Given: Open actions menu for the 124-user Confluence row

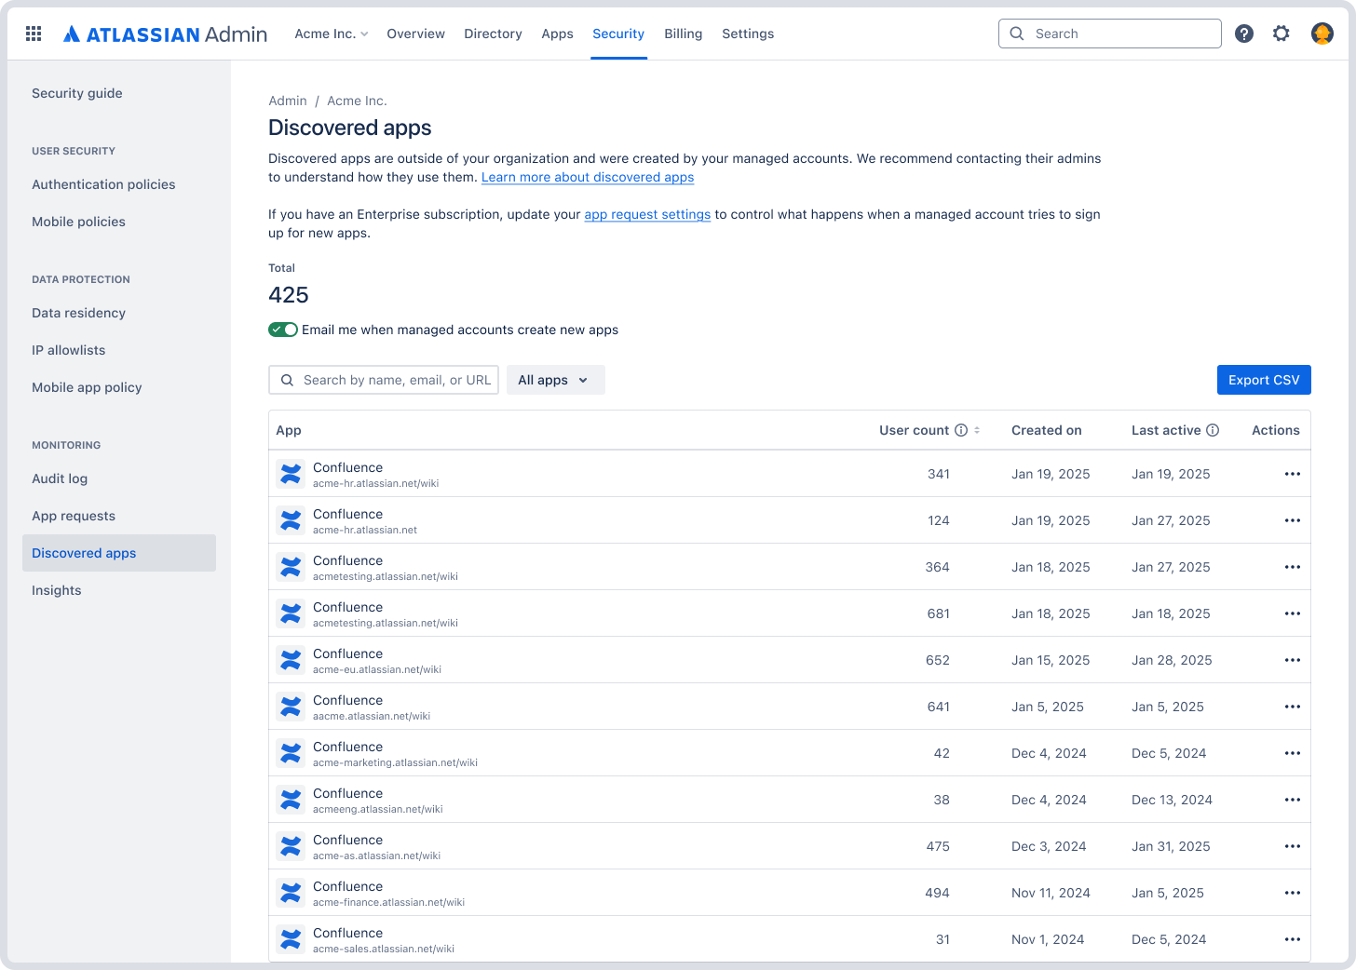Looking at the screenshot, I should click(x=1293, y=520).
